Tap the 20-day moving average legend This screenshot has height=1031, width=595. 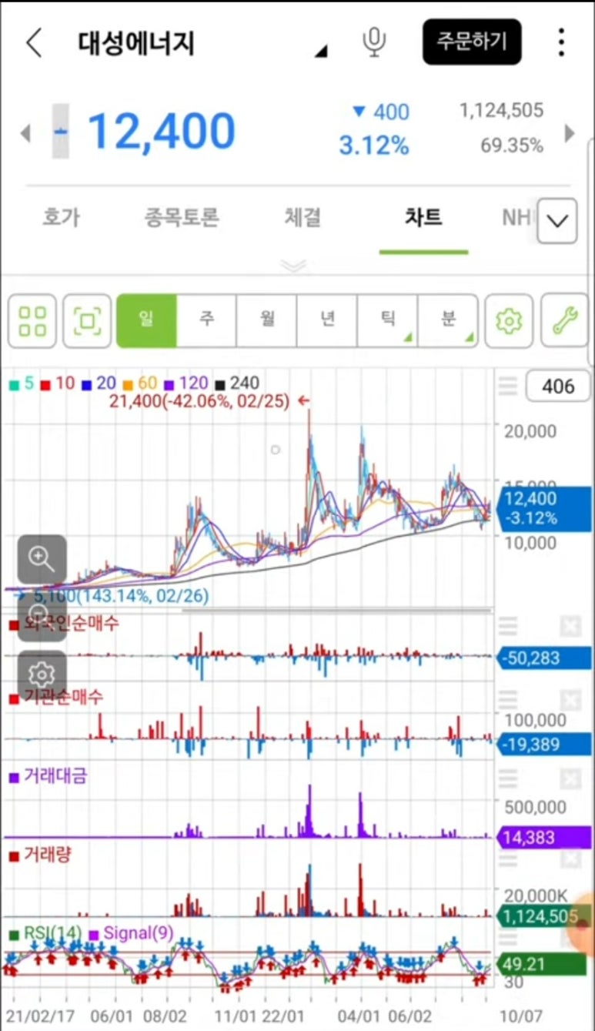click(x=99, y=383)
